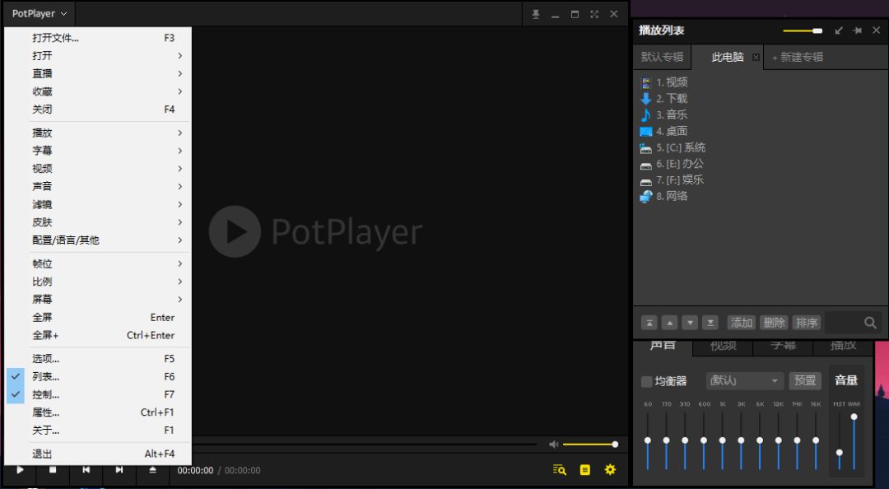Expand the 字幕 submenu
The image size is (889, 489).
[98, 151]
